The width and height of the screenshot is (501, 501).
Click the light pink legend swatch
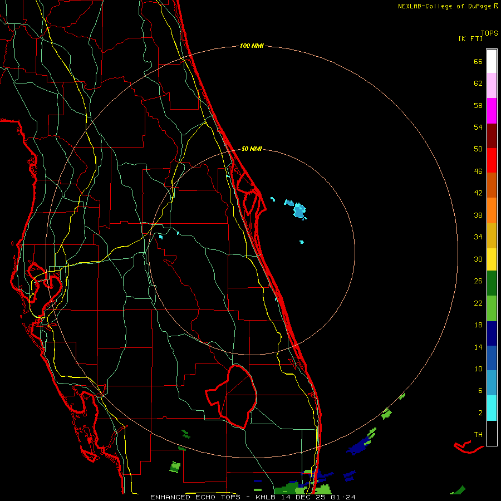(492, 85)
